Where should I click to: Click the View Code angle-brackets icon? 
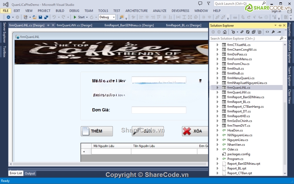(x=267, y=32)
